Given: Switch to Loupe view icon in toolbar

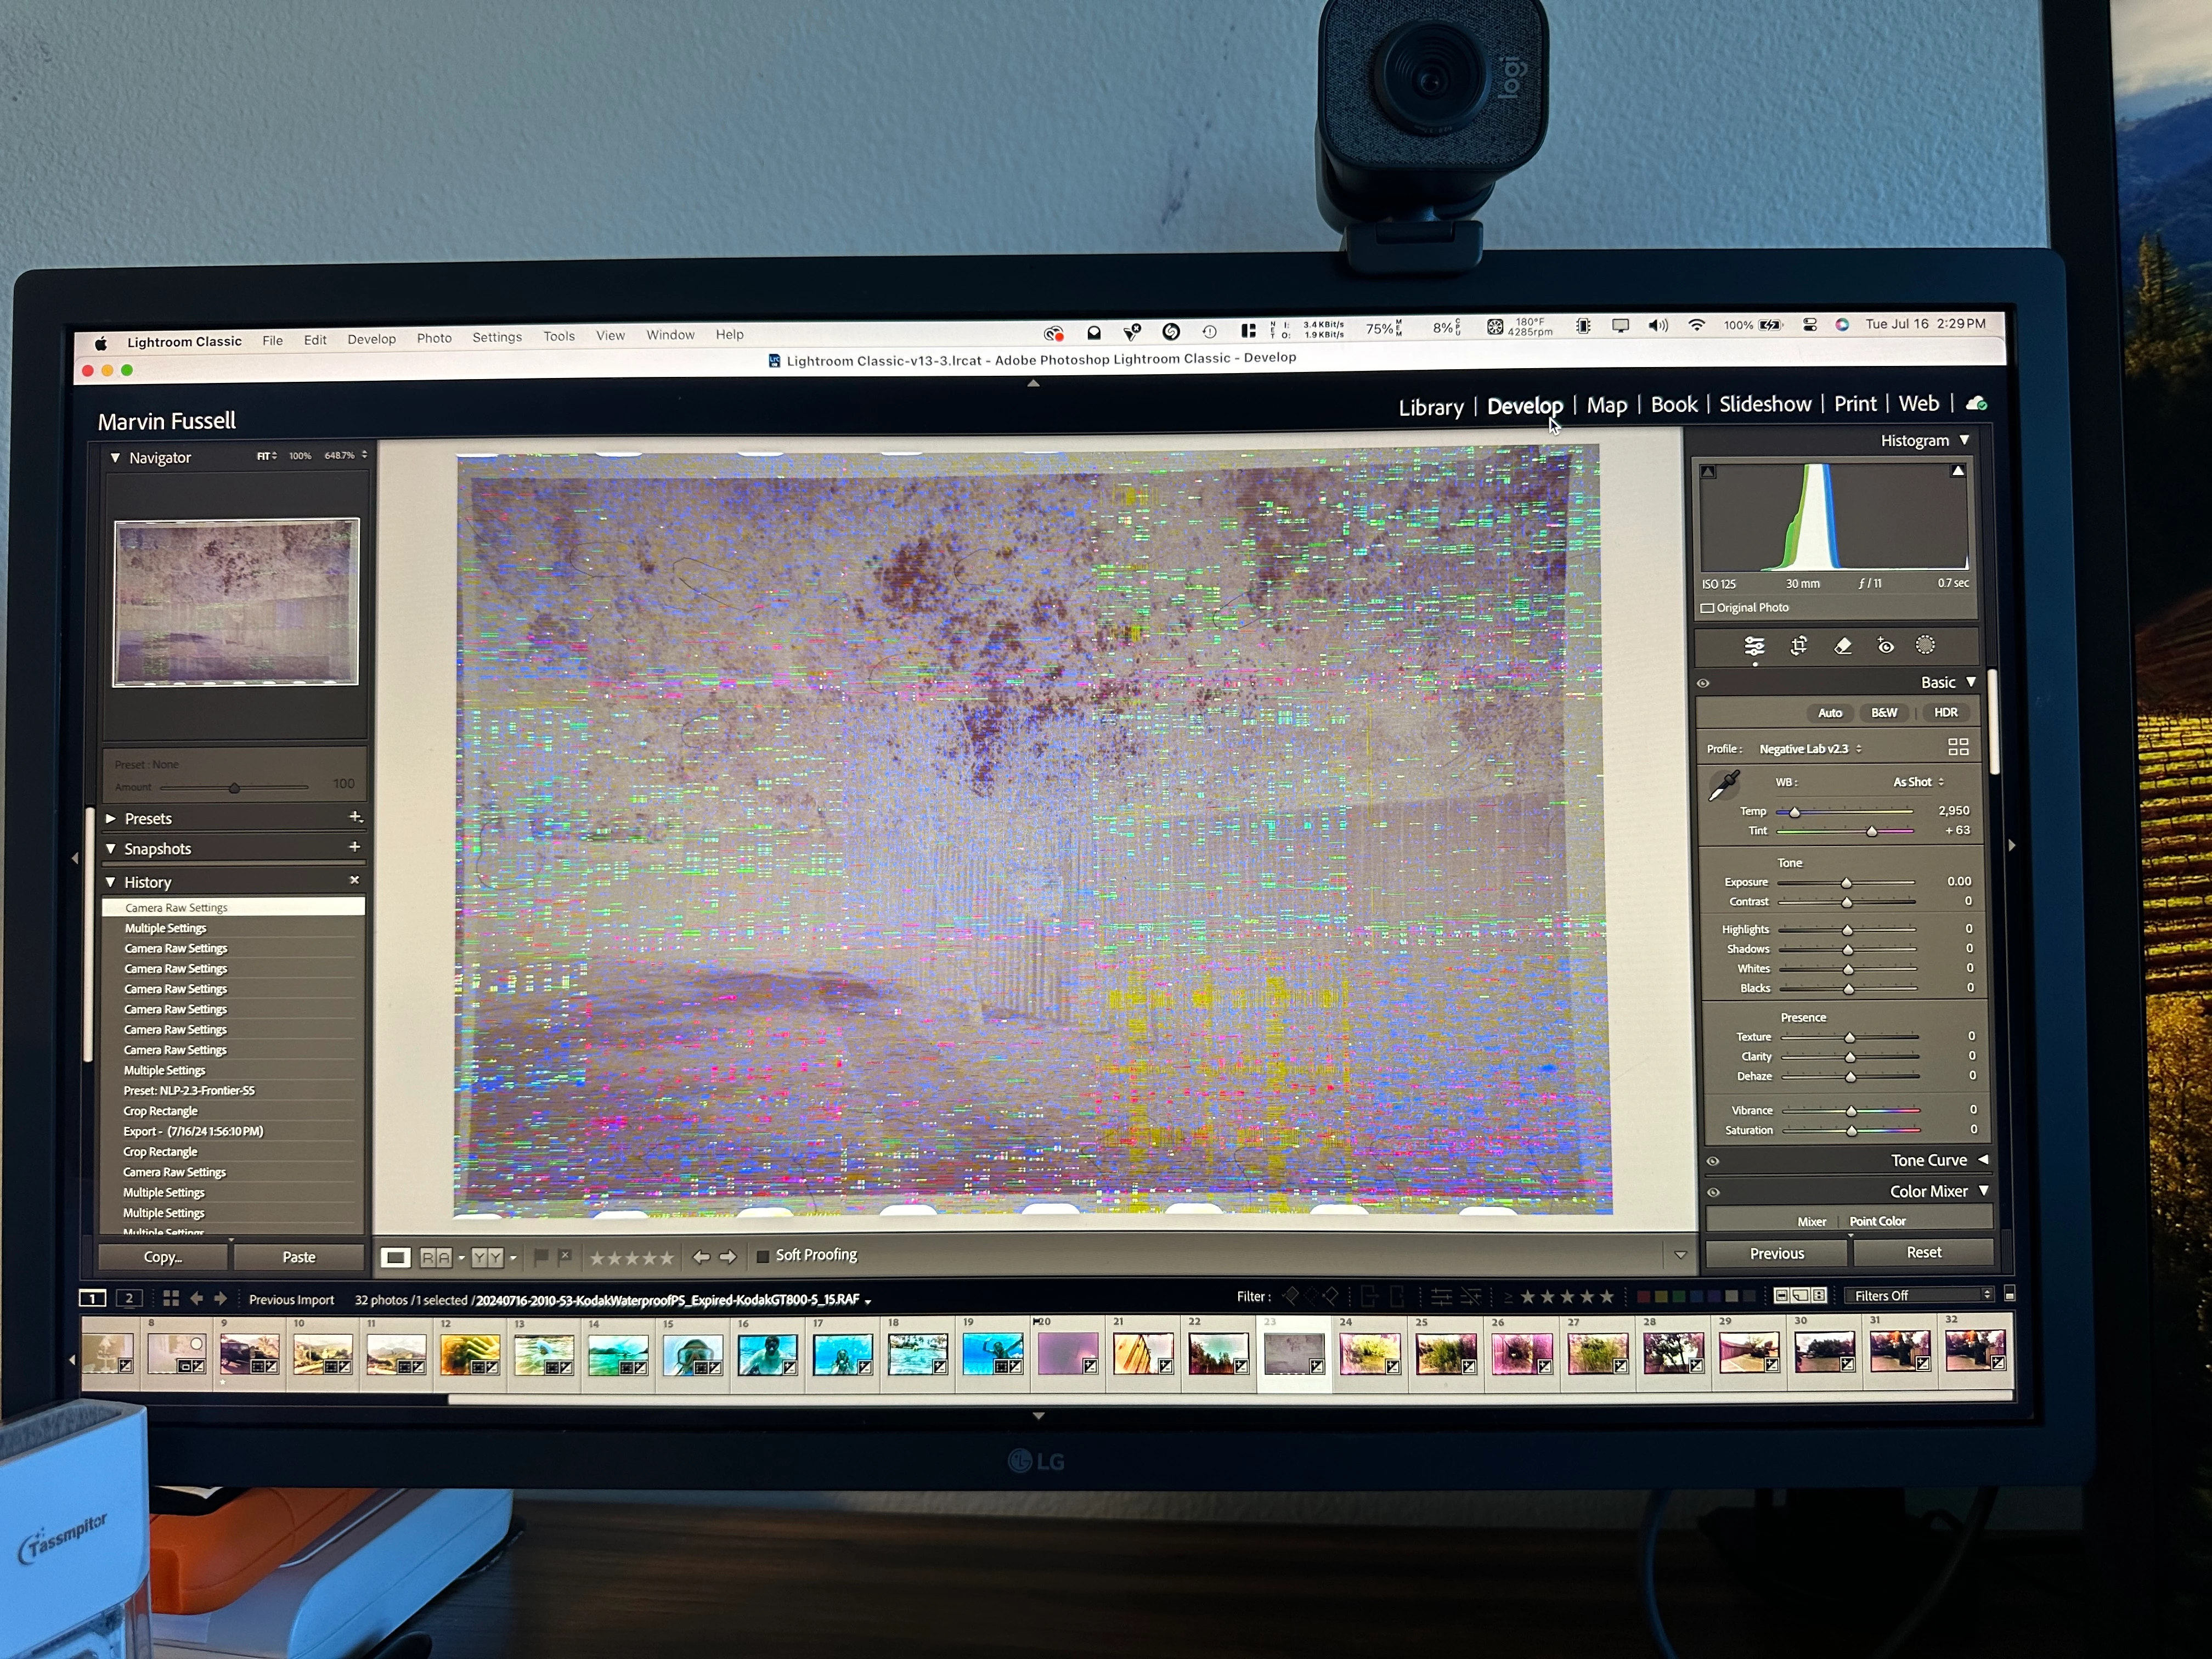Looking at the screenshot, I should tap(396, 1257).
